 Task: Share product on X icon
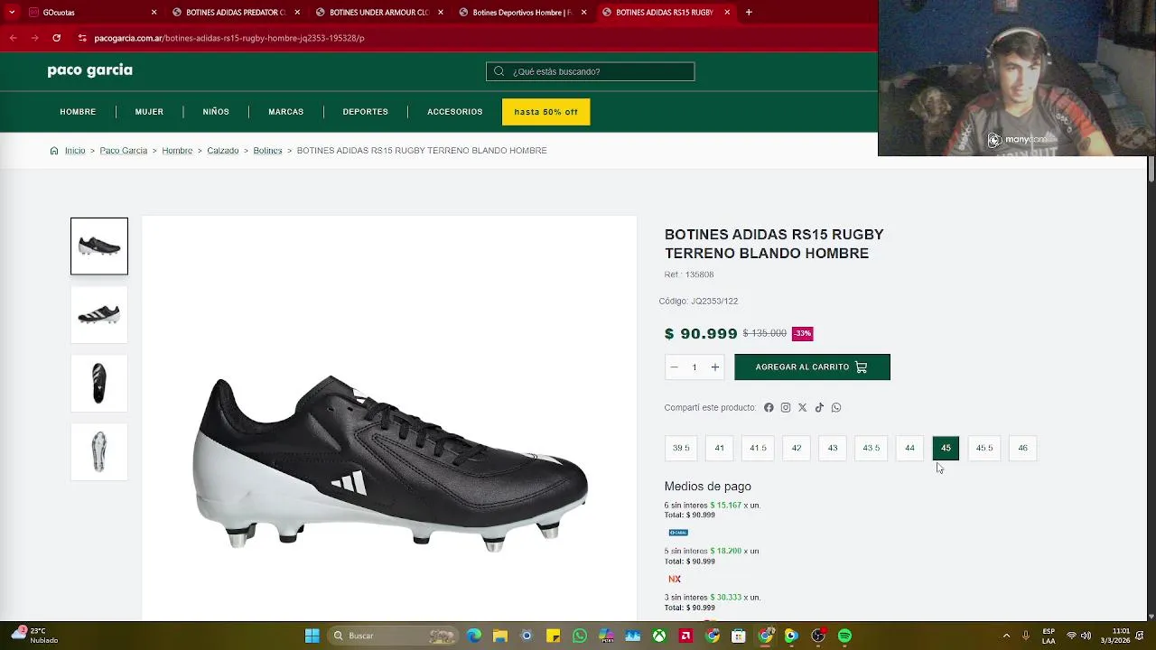point(802,408)
